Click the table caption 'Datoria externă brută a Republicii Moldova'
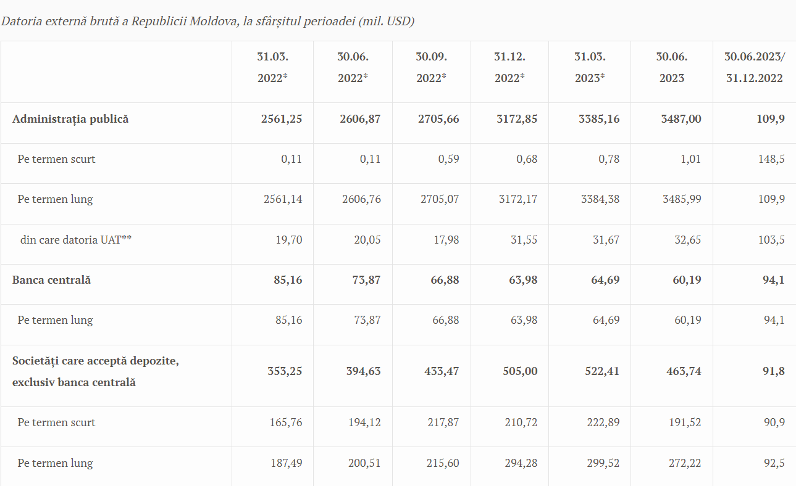 point(119,21)
